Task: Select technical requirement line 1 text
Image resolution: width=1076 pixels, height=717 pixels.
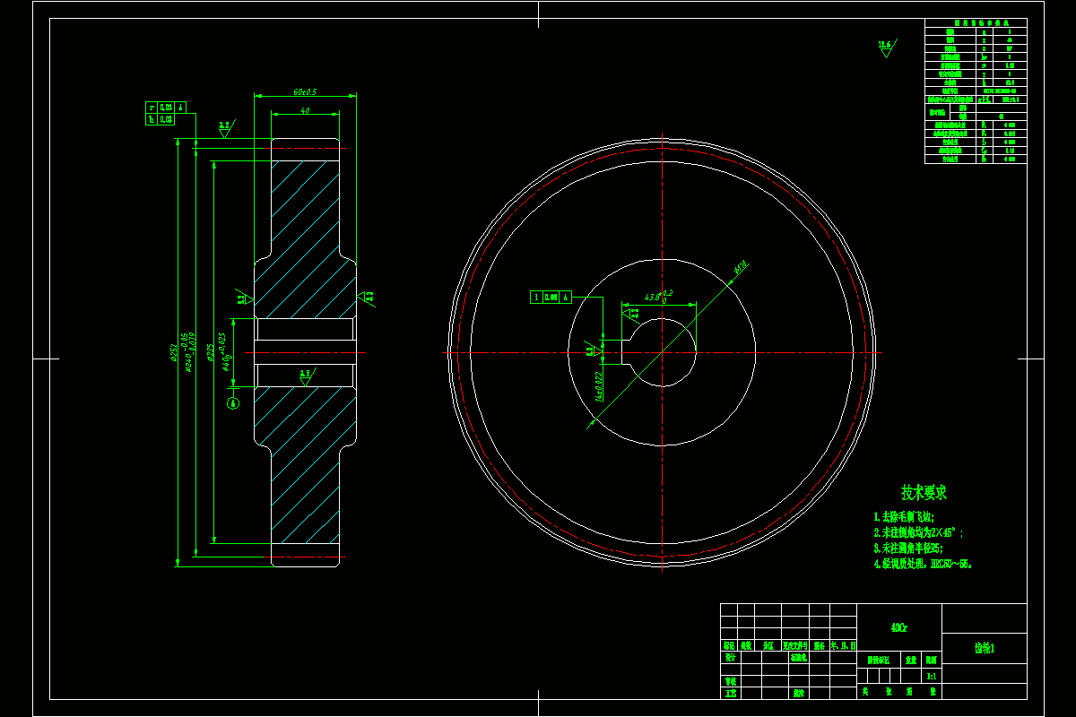Action: point(905,517)
